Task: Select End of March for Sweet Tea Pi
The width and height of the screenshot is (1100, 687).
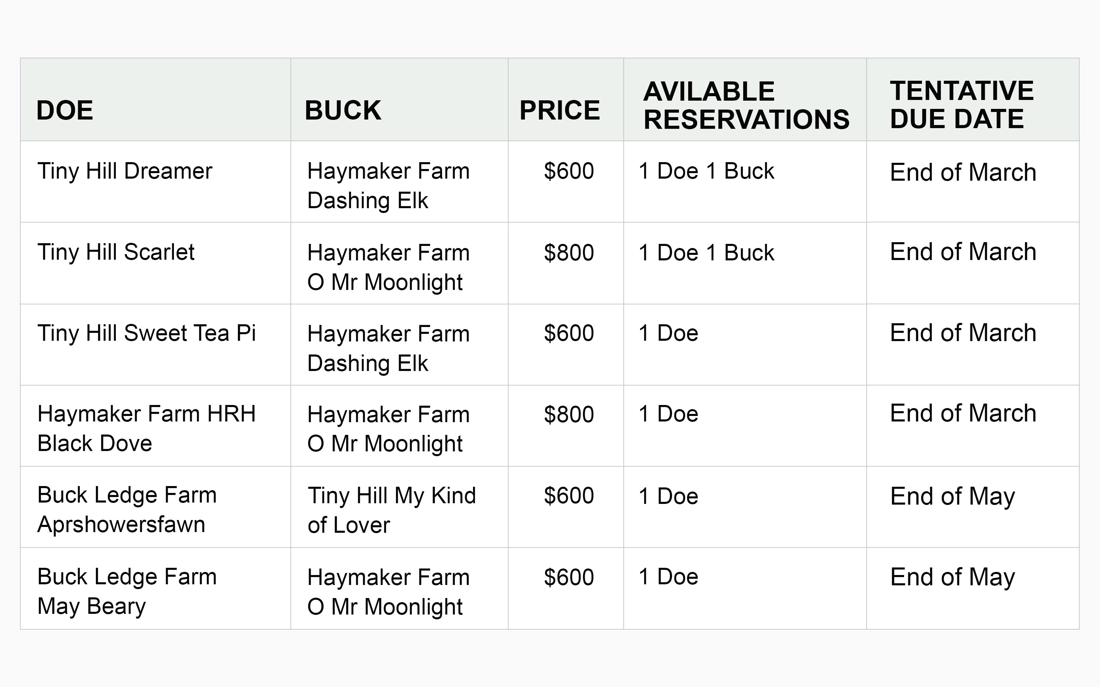Action: tap(963, 333)
